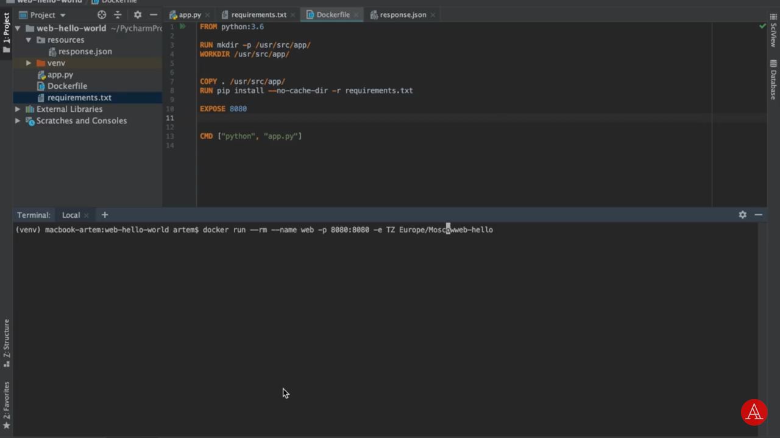The width and height of the screenshot is (780, 438).
Task: Select External Libraries in the project tree
Action: (x=69, y=109)
